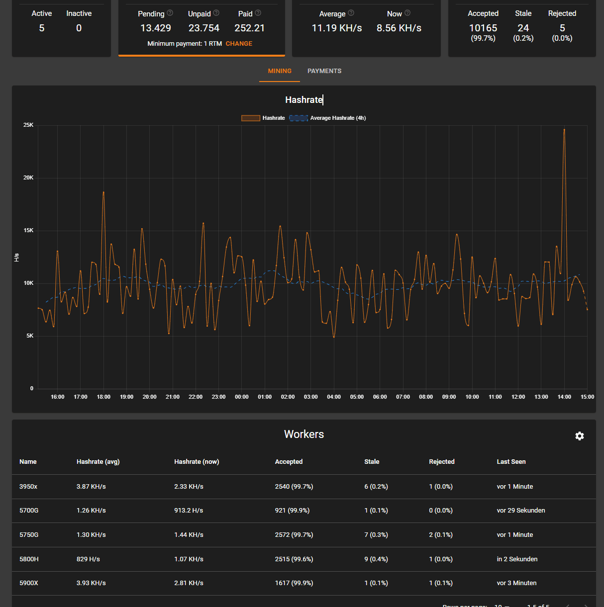The width and height of the screenshot is (604, 607).
Task: Click last seen 'vor 29 Sekunden' cell
Action: pos(521,511)
